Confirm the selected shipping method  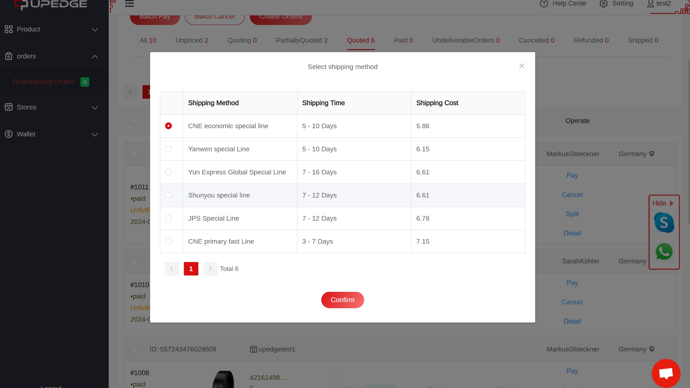pyautogui.click(x=342, y=300)
